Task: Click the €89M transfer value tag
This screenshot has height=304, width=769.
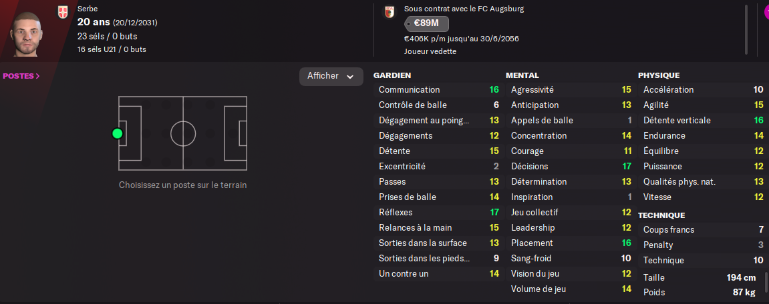Action: 426,23
